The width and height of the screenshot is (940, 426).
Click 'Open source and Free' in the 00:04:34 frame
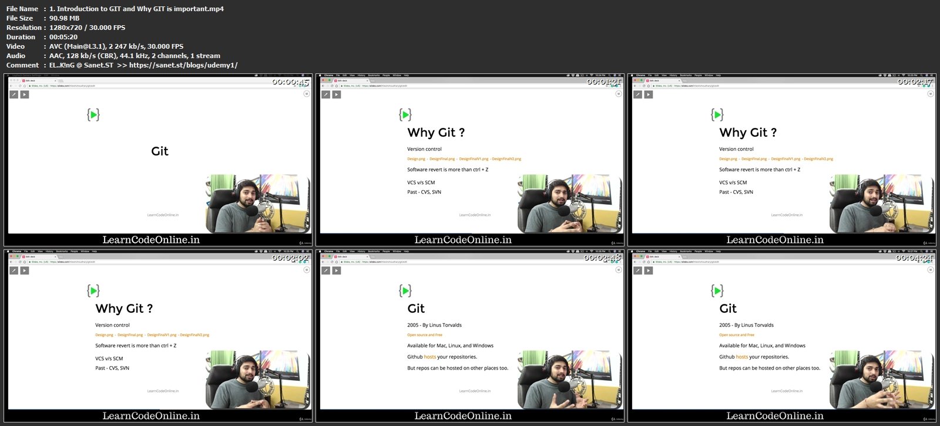click(x=737, y=335)
